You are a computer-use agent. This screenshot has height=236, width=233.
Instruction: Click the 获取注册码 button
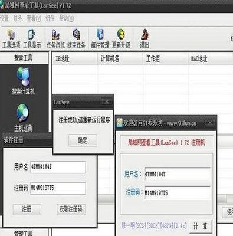(x=71, y=209)
